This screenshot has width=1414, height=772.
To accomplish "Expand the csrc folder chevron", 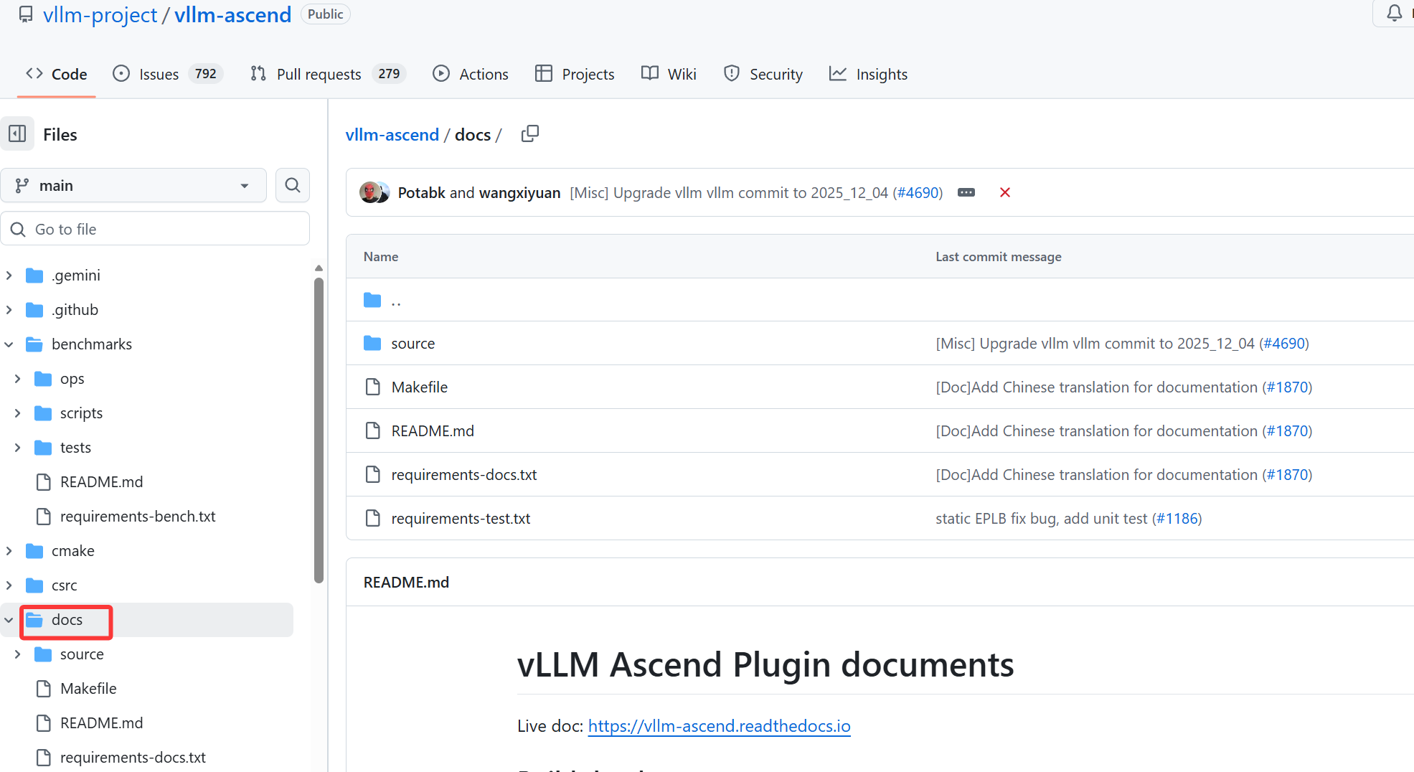I will coord(9,585).
